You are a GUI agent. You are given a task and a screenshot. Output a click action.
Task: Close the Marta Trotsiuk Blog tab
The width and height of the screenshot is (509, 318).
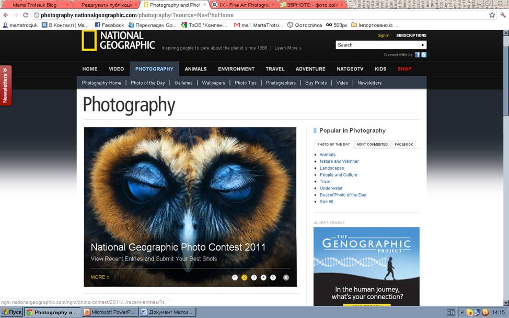pos(67,5)
